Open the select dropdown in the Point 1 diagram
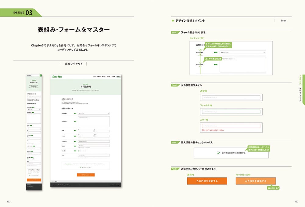Viewport: 305px width, 207px height. click(243, 53)
